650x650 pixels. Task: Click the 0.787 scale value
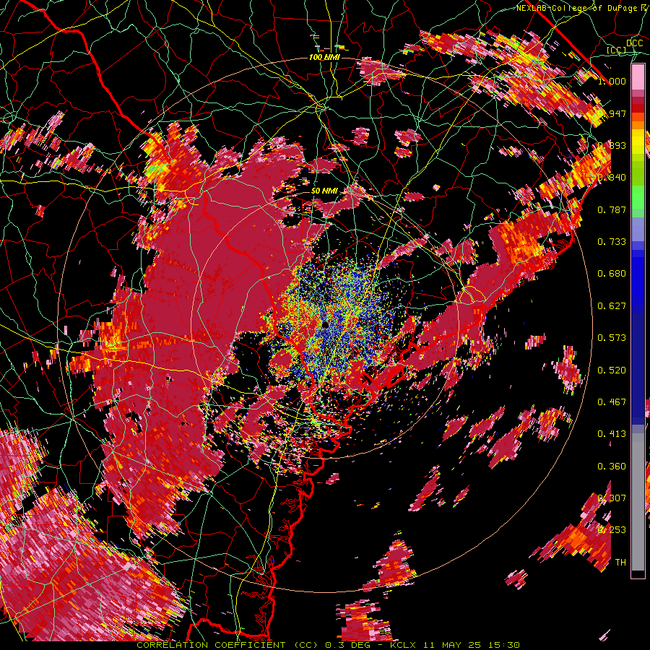coord(612,209)
